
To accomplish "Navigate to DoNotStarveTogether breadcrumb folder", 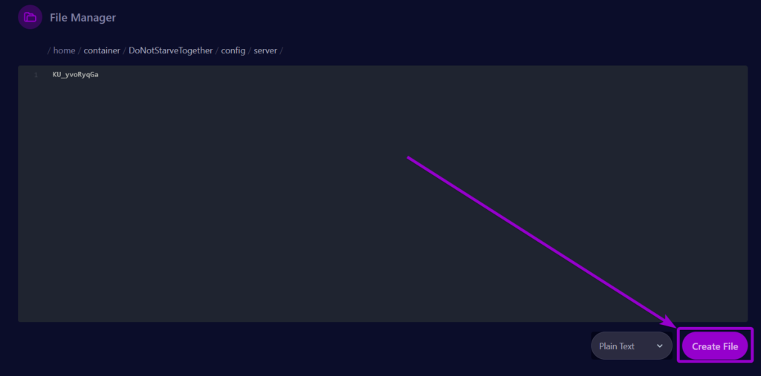I will (170, 50).
